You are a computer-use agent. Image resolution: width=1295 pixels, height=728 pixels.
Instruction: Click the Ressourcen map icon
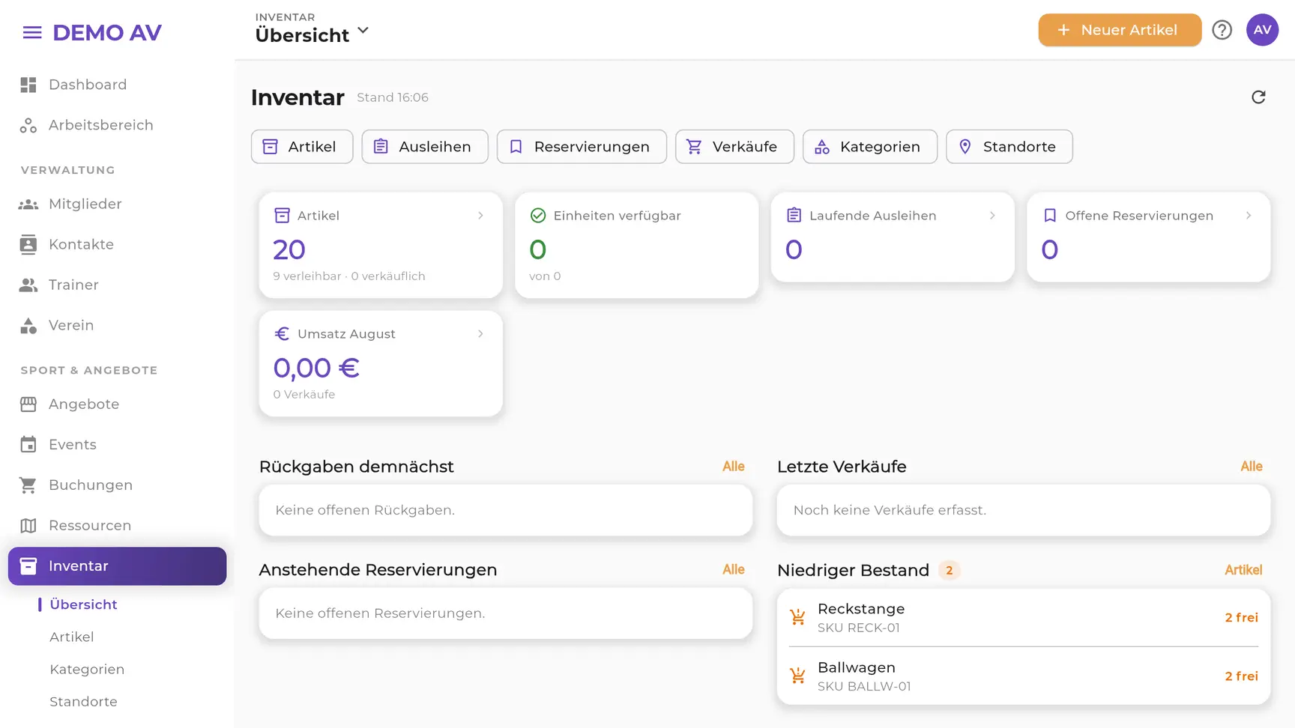tap(28, 525)
